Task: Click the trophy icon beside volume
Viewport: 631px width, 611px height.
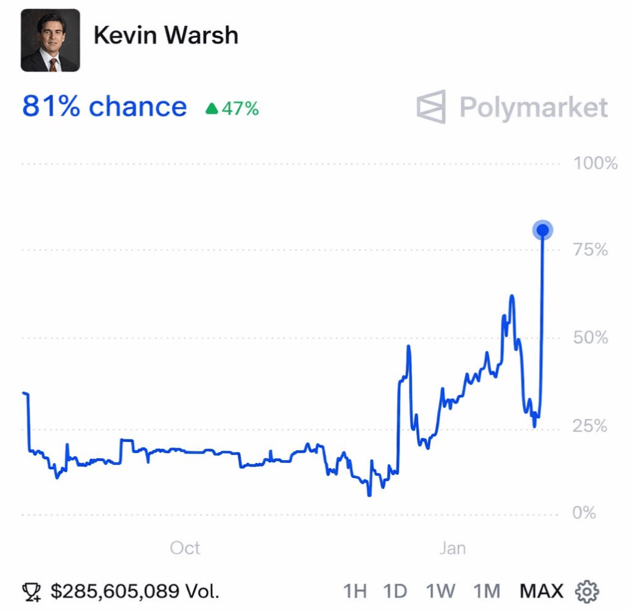Action: pyautogui.click(x=31, y=591)
